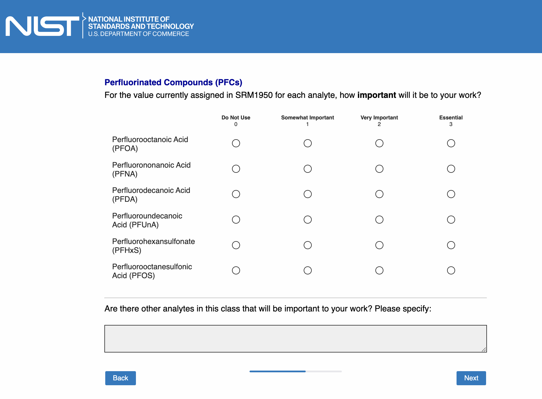The height and width of the screenshot is (399, 542).
Task: Click the survey progress bar
Action: click(x=295, y=371)
